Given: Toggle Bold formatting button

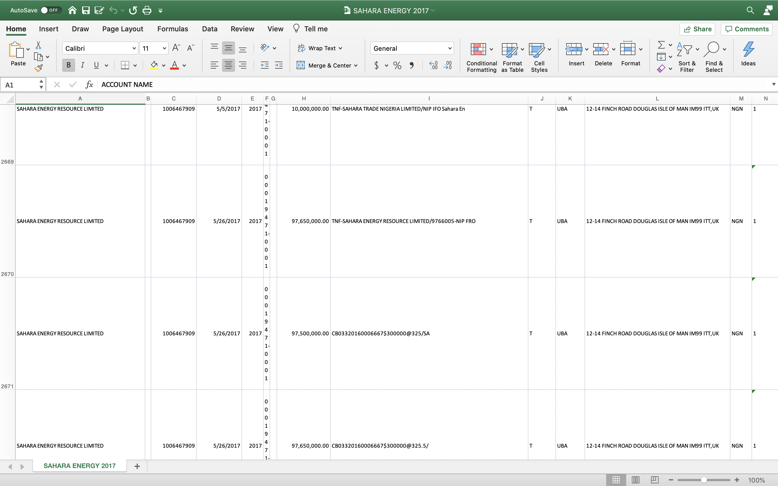Looking at the screenshot, I should (68, 65).
